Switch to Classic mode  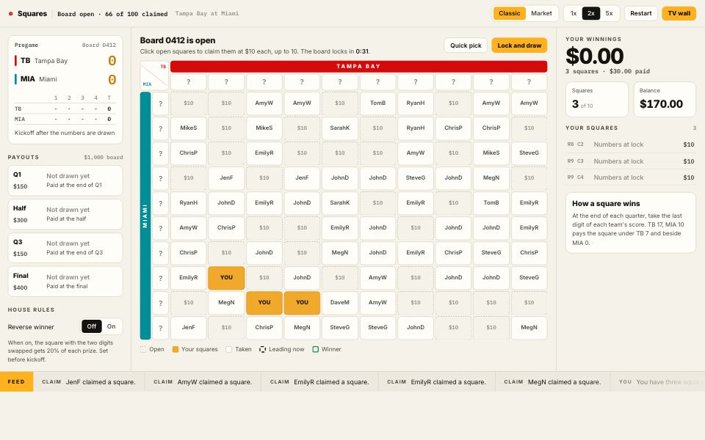click(x=509, y=13)
